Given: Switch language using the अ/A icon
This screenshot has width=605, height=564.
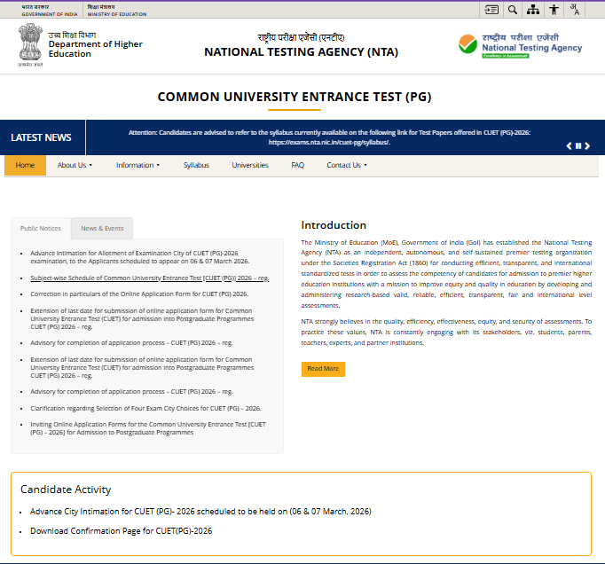Looking at the screenshot, I should click(x=575, y=10).
